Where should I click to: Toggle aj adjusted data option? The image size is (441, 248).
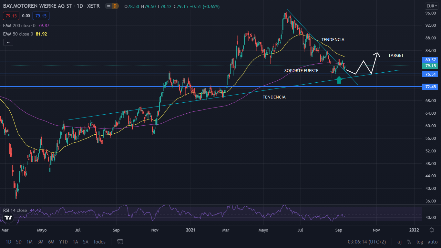click(x=399, y=242)
